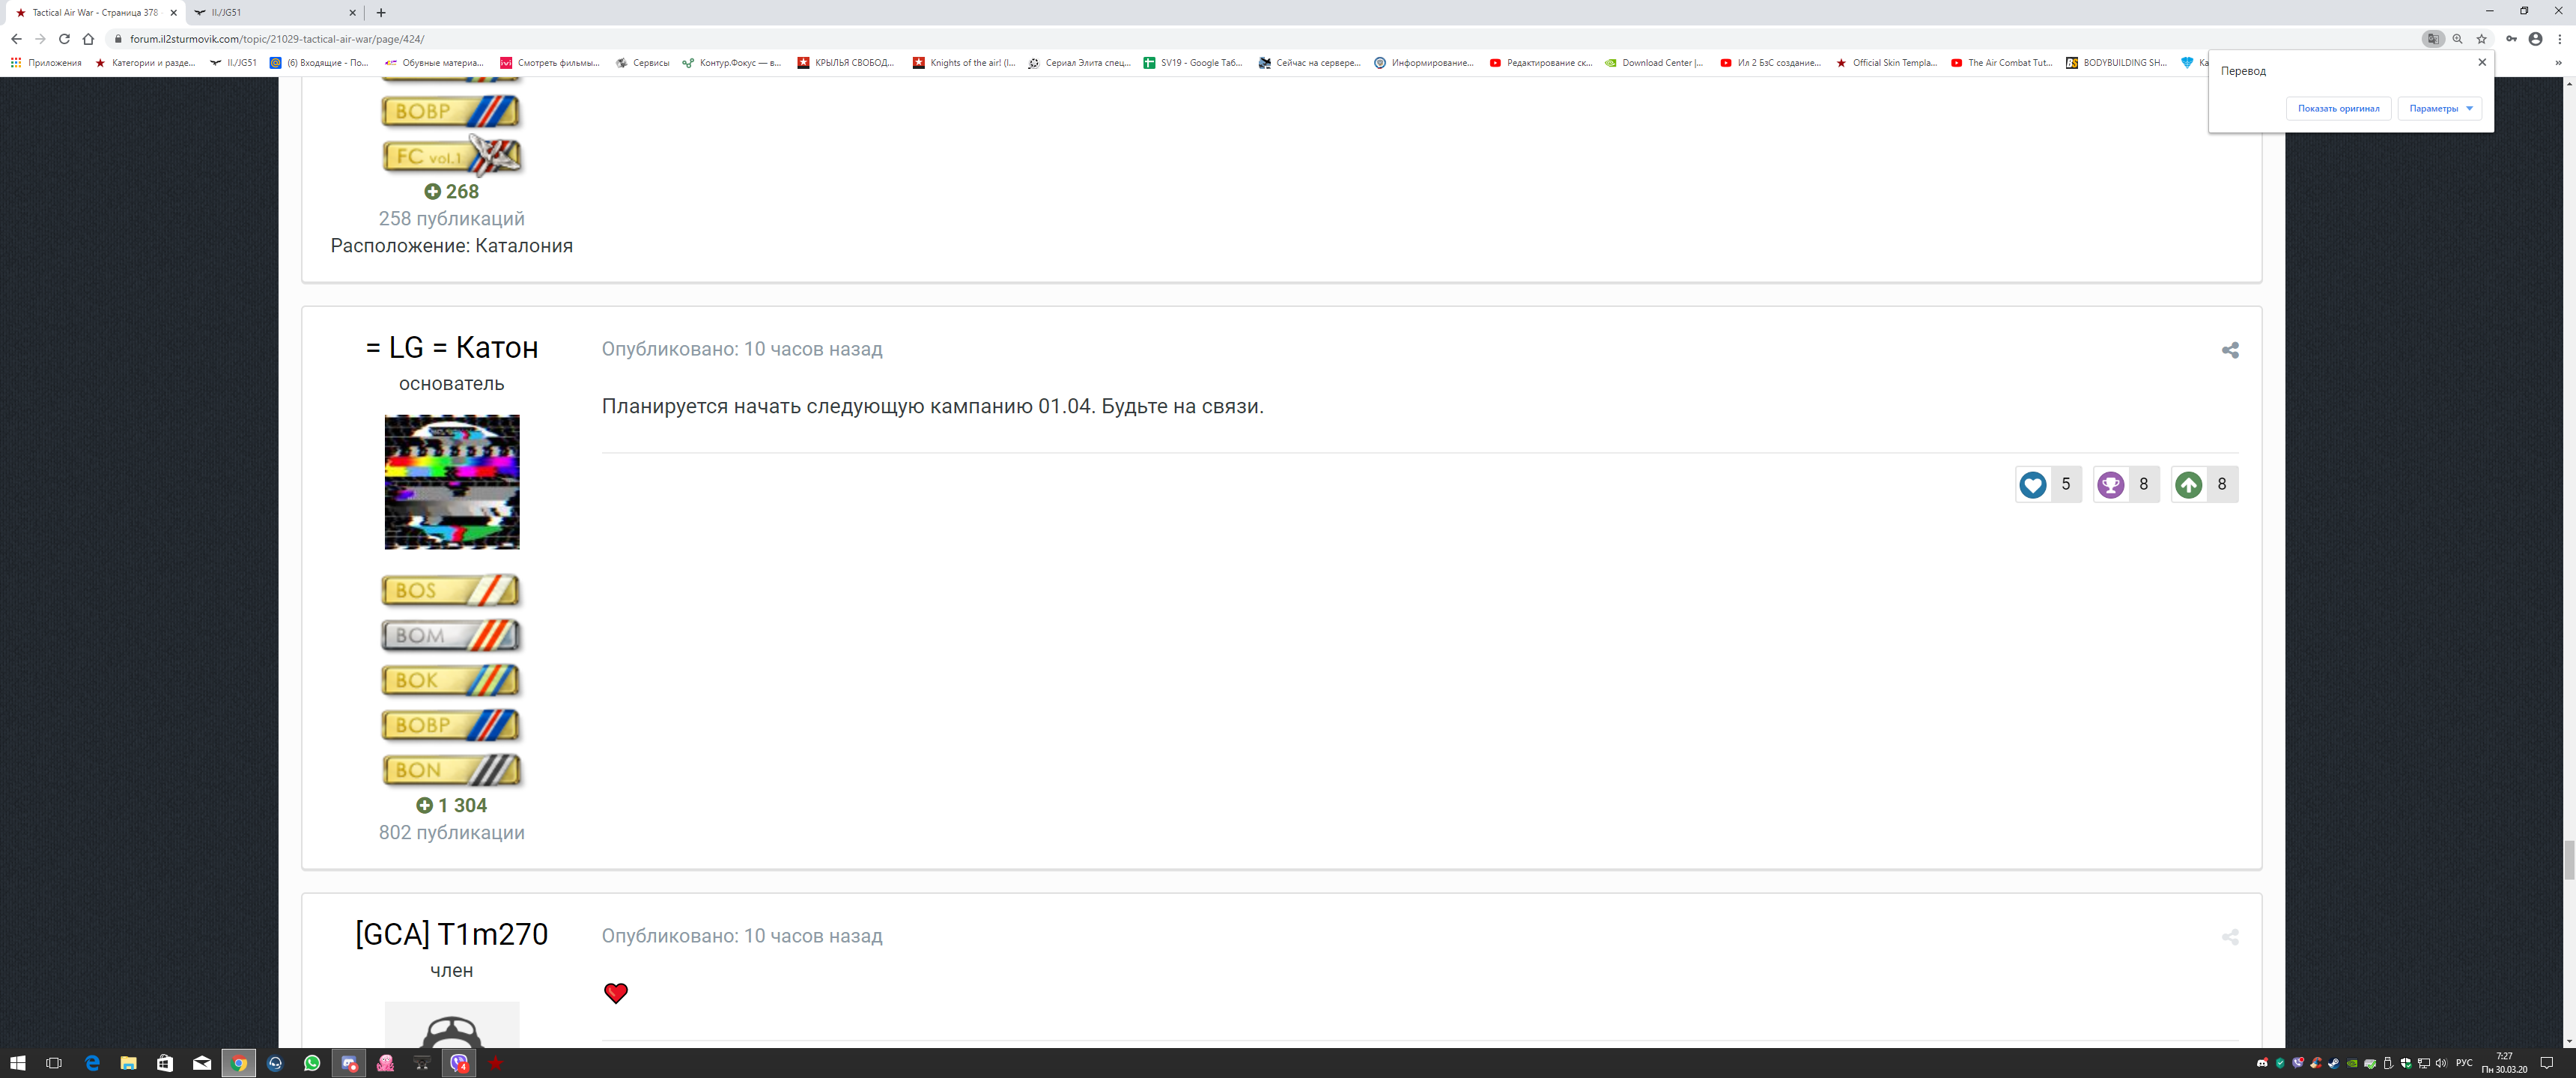This screenshot has width=2576, height=1078.
Task: Open the Параметры dropdown in translate popup
Action: 2439,108
